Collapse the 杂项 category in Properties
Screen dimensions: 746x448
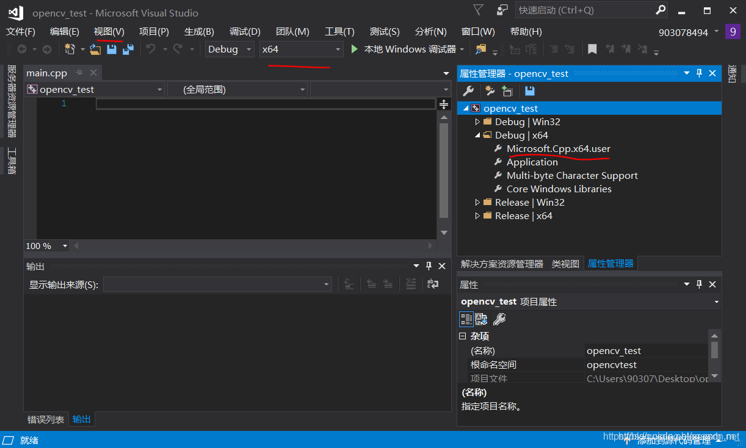click(463, 336)
